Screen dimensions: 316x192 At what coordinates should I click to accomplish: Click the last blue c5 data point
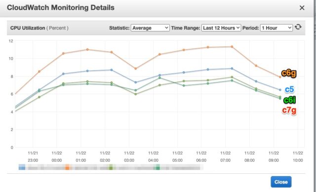coord(280,90)
